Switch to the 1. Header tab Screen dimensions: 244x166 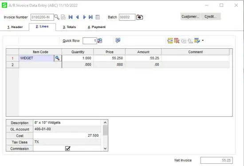[15, 27]
